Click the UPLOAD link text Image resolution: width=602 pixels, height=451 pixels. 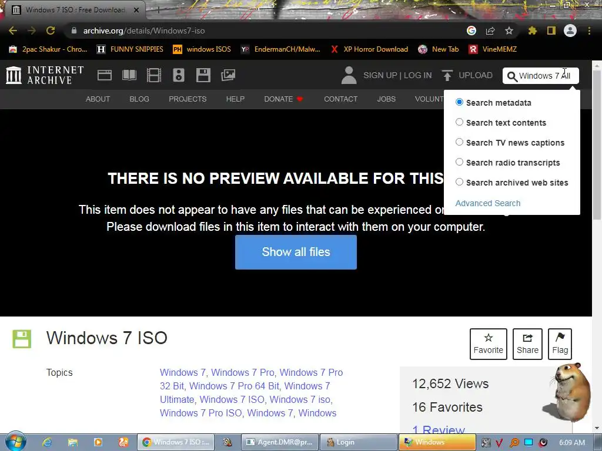476,75
